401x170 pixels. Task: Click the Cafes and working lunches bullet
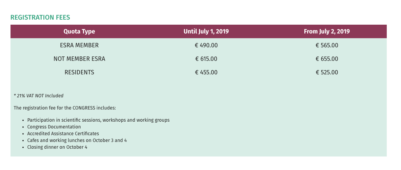77,140
